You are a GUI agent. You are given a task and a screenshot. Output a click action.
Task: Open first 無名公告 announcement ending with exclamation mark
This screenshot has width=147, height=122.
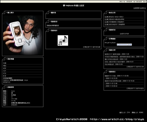(x=114, y=17)
